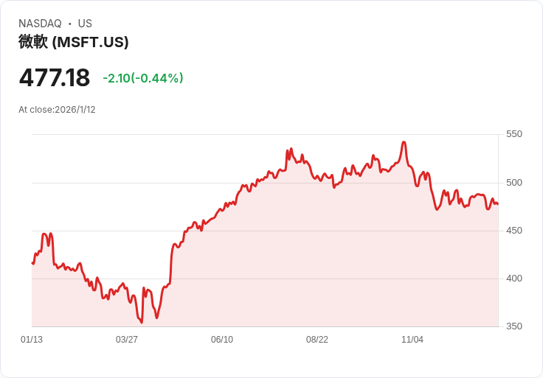
Task: Click the highest peak of the price line
Action: [x=404, y=142]
